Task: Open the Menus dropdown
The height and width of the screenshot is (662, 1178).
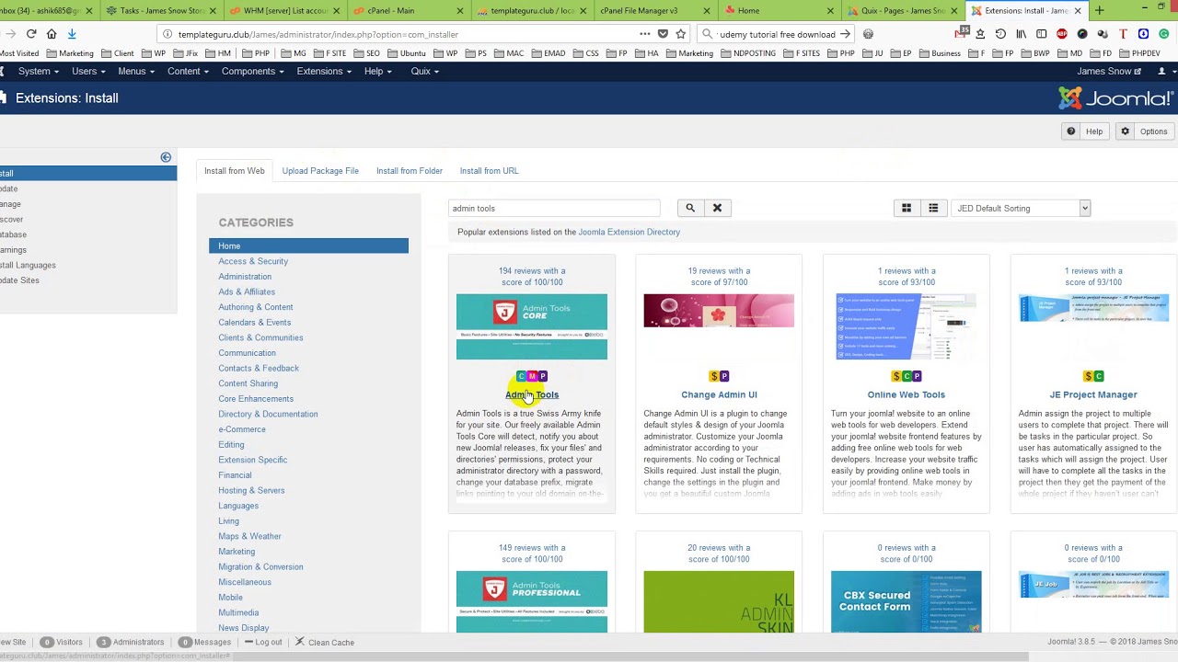Action: click(136, 71)
